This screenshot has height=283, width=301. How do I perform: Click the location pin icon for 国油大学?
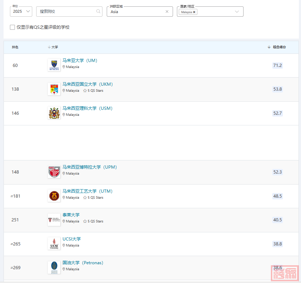(64, 269)
